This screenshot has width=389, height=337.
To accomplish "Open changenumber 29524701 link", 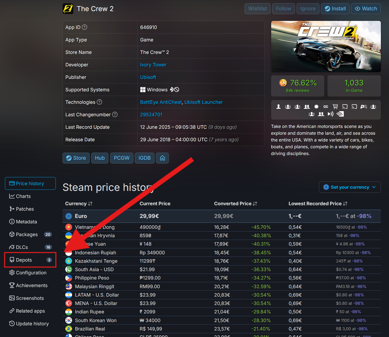I will [x=151, y=115].
